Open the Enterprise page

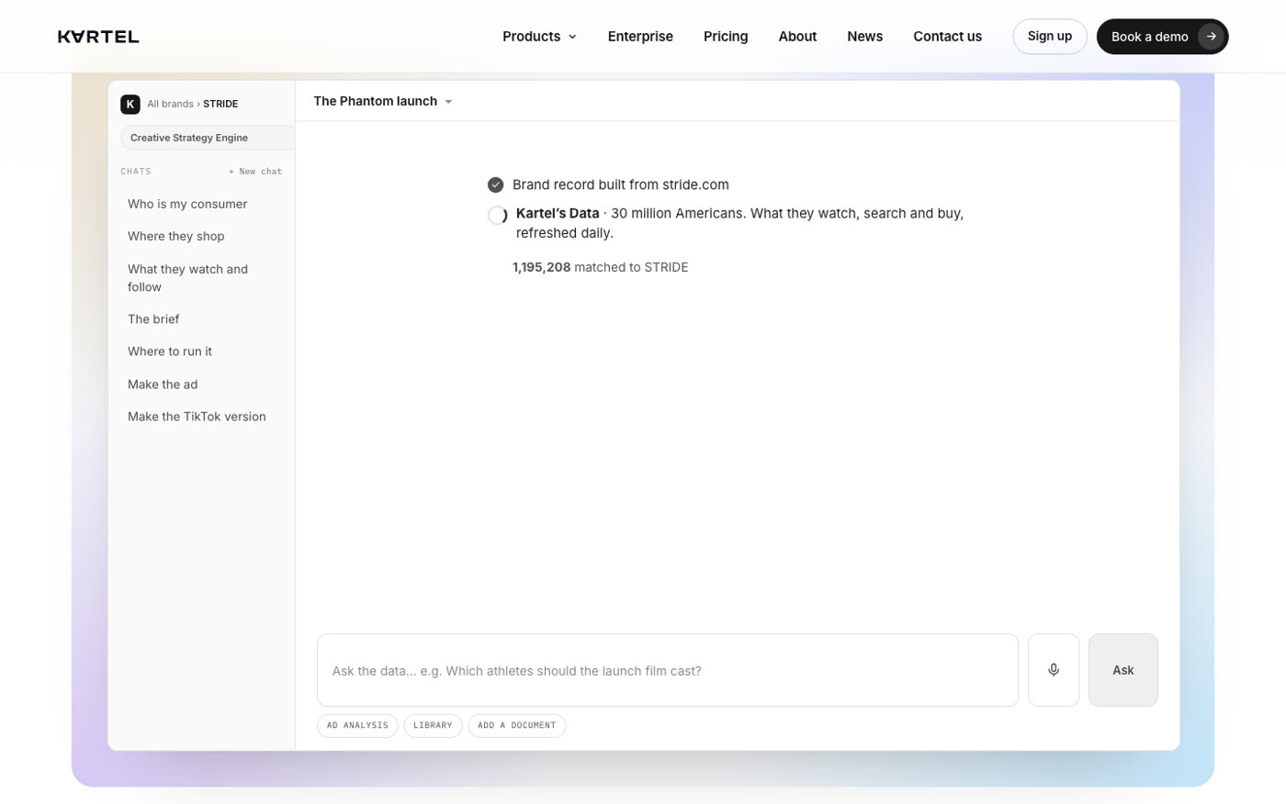click(640, 37)
